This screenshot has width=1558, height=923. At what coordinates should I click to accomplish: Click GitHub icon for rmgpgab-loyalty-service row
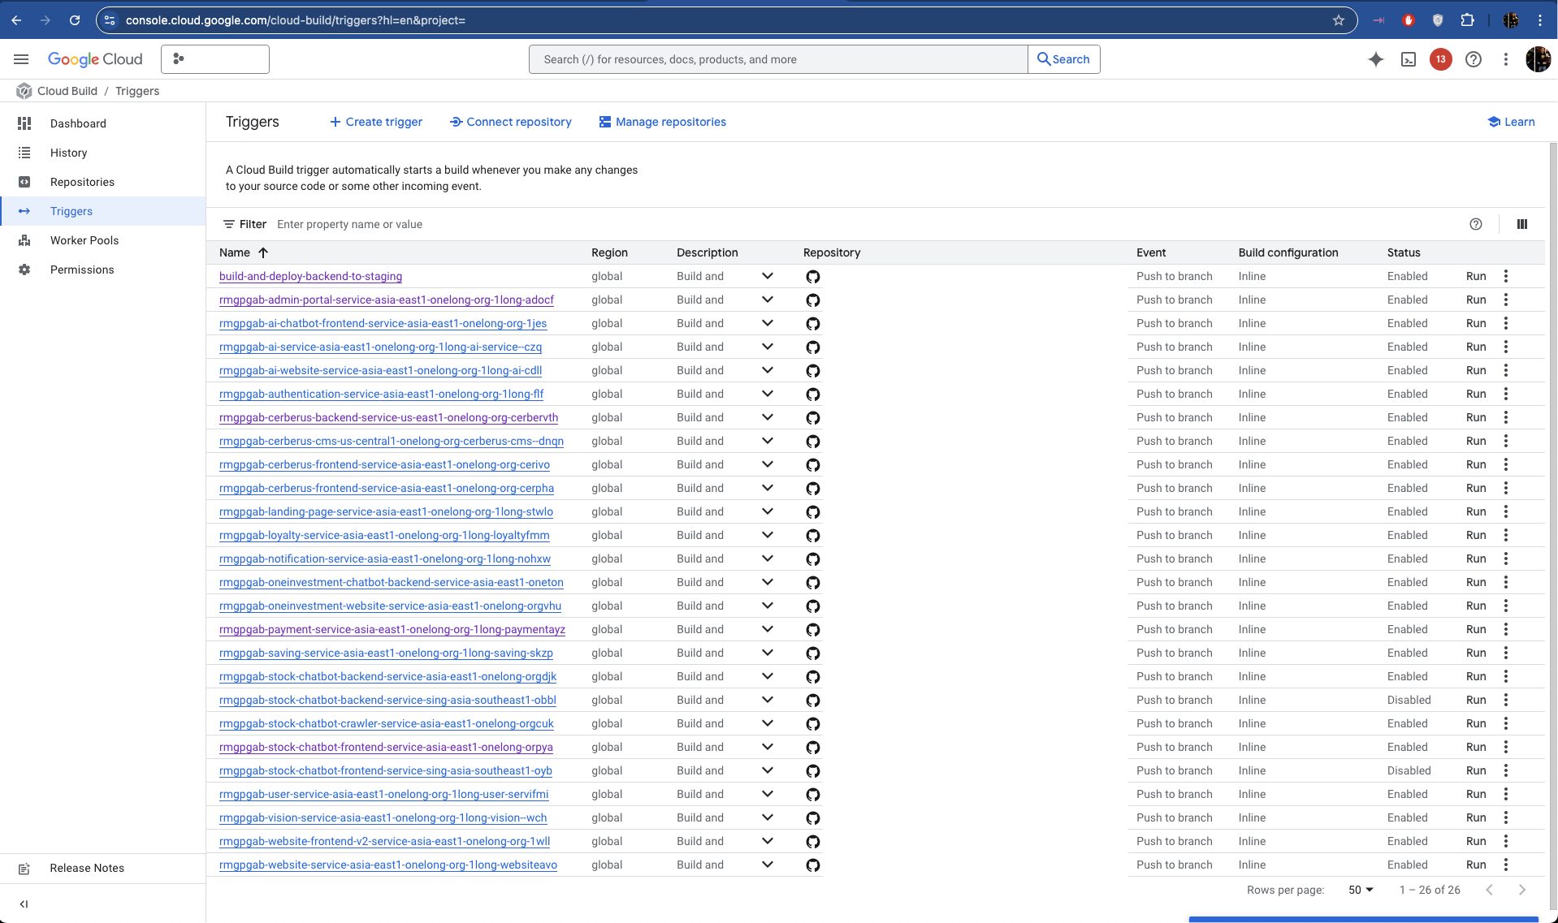coord(812,536)
